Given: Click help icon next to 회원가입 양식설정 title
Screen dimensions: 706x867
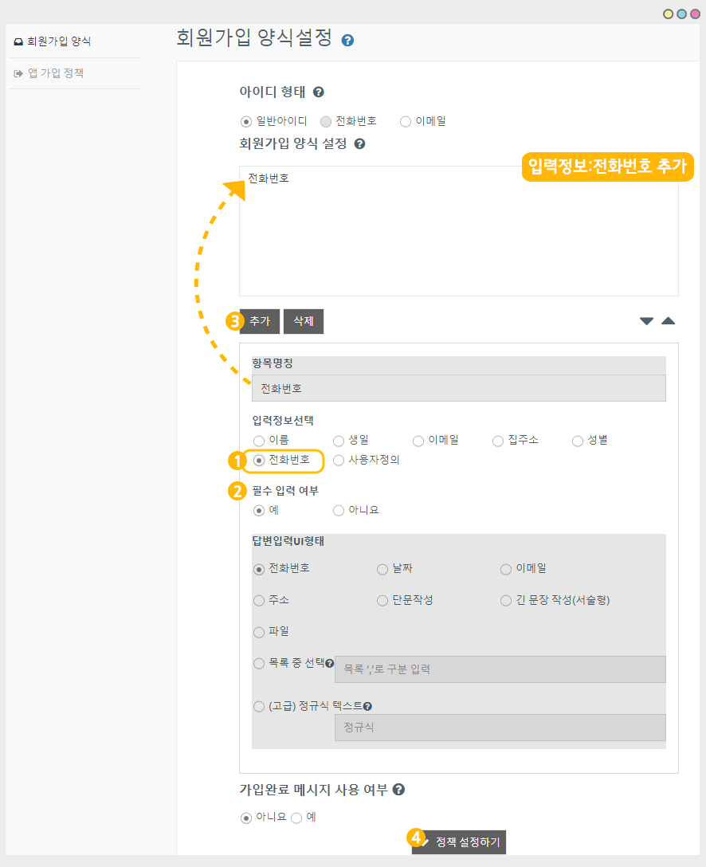Looking at the screenshot, I should [x=347, y=40].
